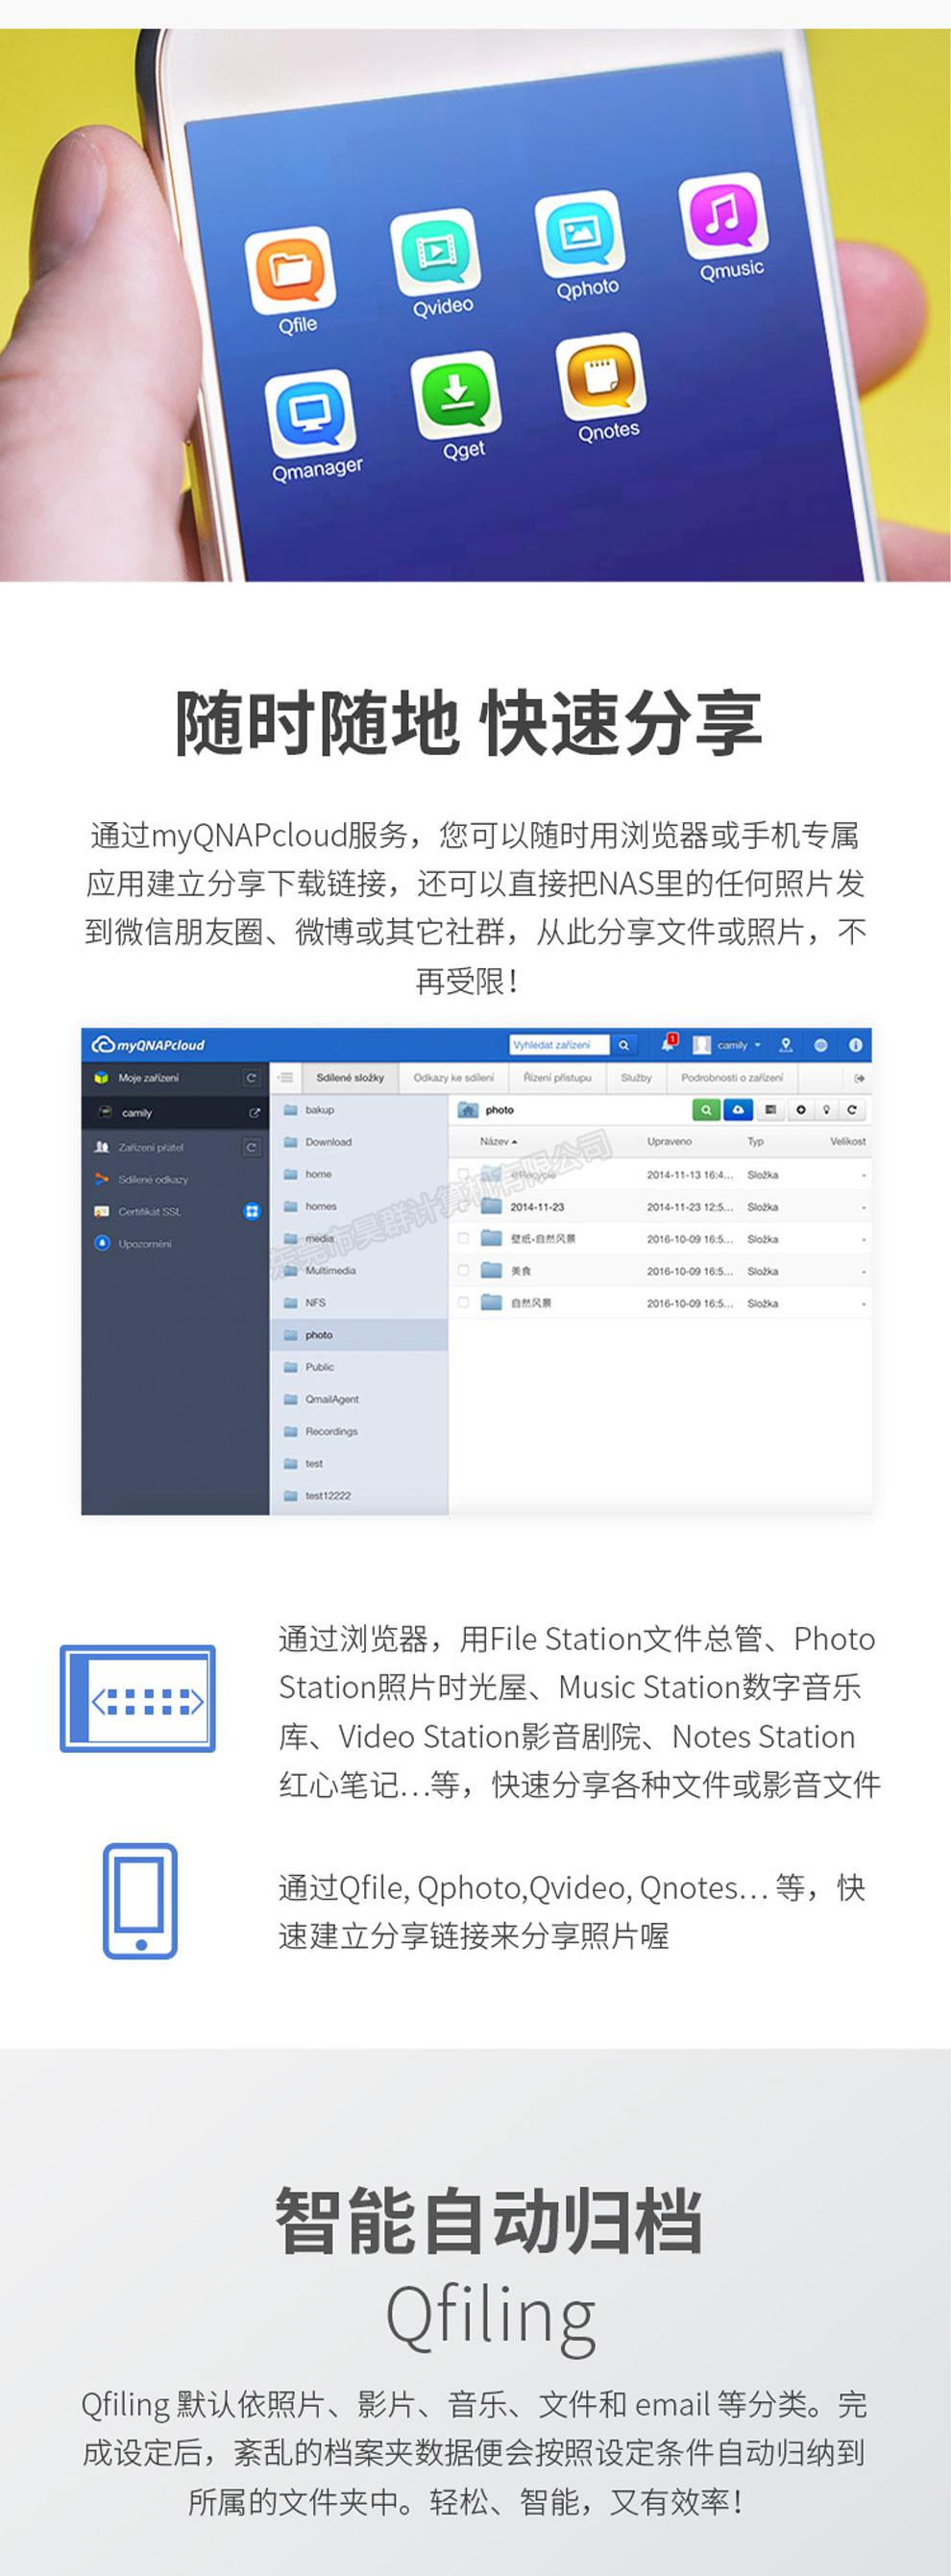The width and height of the screenshot is (951, 2576).
Task: Open the camily user dropdown
Action: click(x=728, y=1045)
